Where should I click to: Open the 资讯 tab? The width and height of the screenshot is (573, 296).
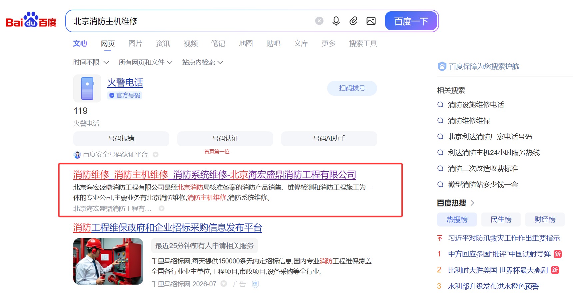[163, 44]
